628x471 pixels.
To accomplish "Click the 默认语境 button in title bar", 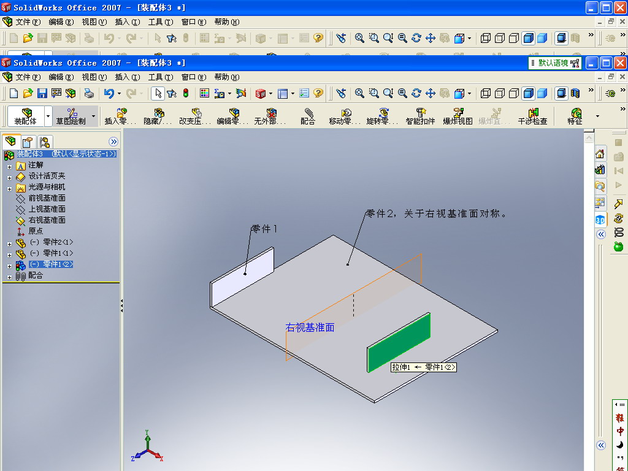I will (554, 63).
